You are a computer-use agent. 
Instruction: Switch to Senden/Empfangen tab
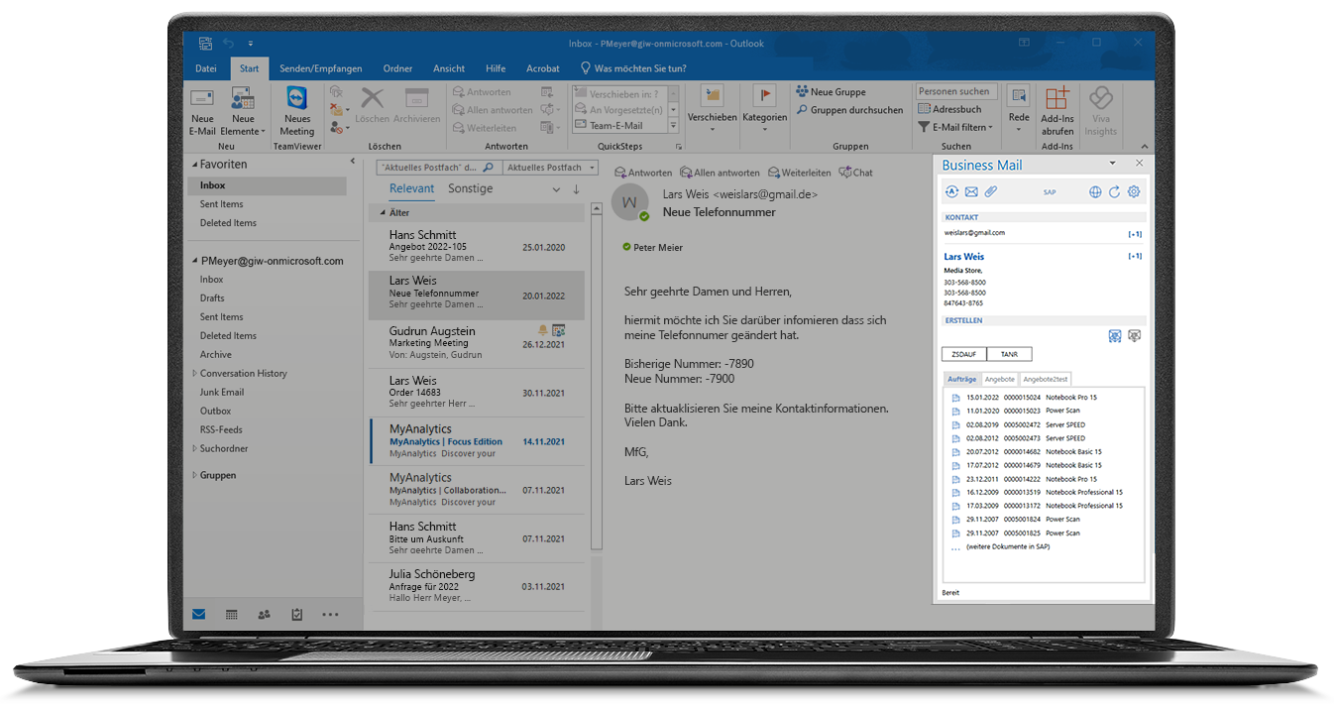tap(320, 68)
